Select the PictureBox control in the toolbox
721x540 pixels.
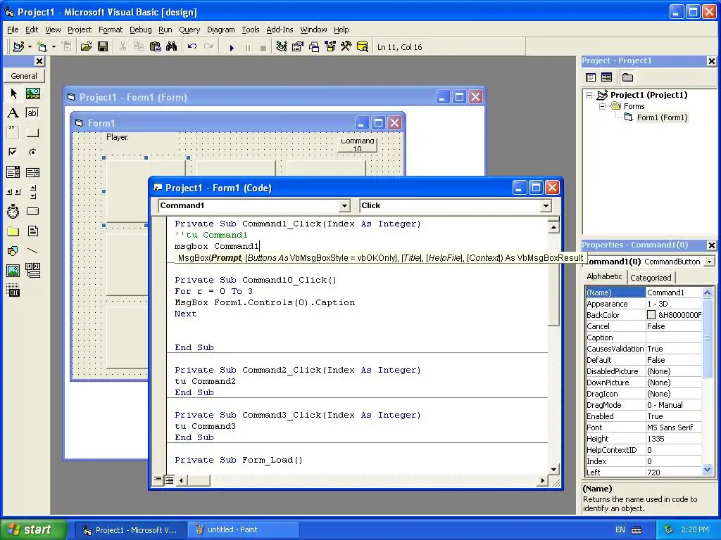pos(32,94)
